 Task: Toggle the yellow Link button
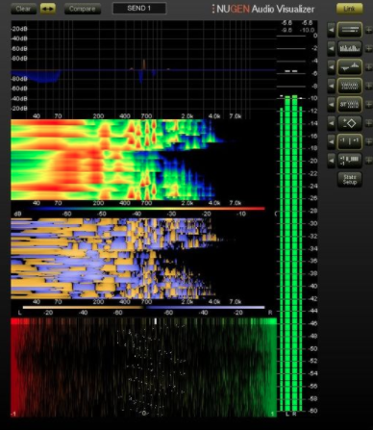349,9
